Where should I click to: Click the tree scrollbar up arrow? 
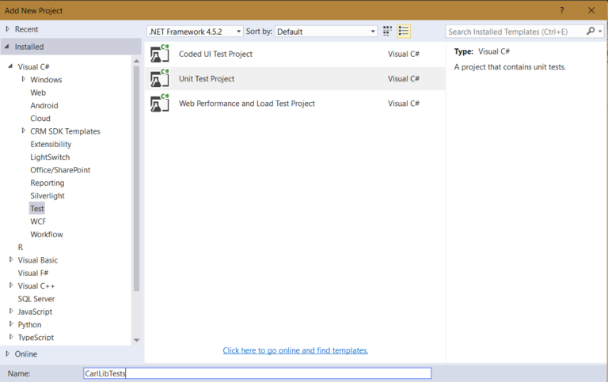tap(136, 61)
